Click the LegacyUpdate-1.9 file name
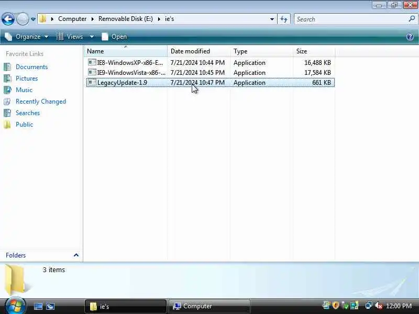Screen dimensions: 419x314 122,83
